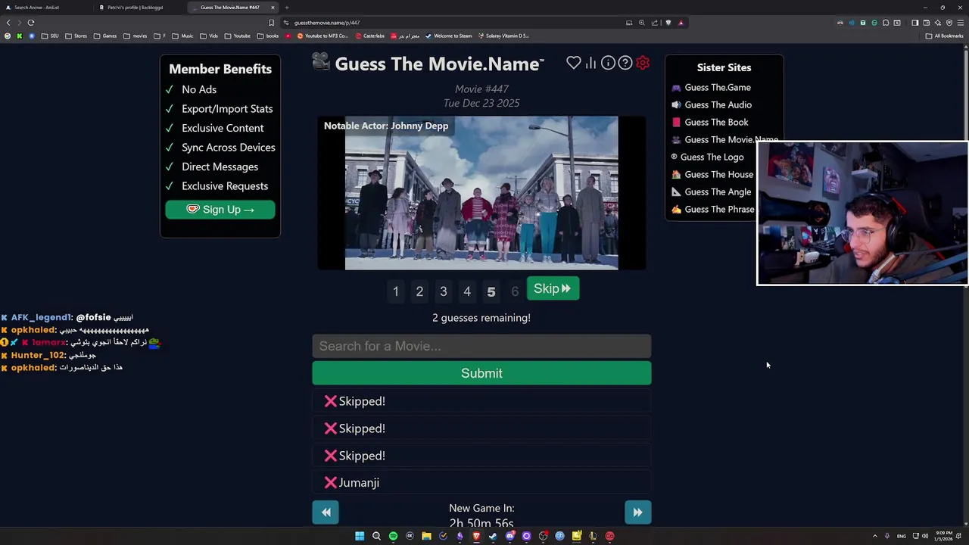Image resolution: width=969 pixels, height=545 pixels.
Task: Open Brave browser from taskbar
Action: (x=476, y=536)
